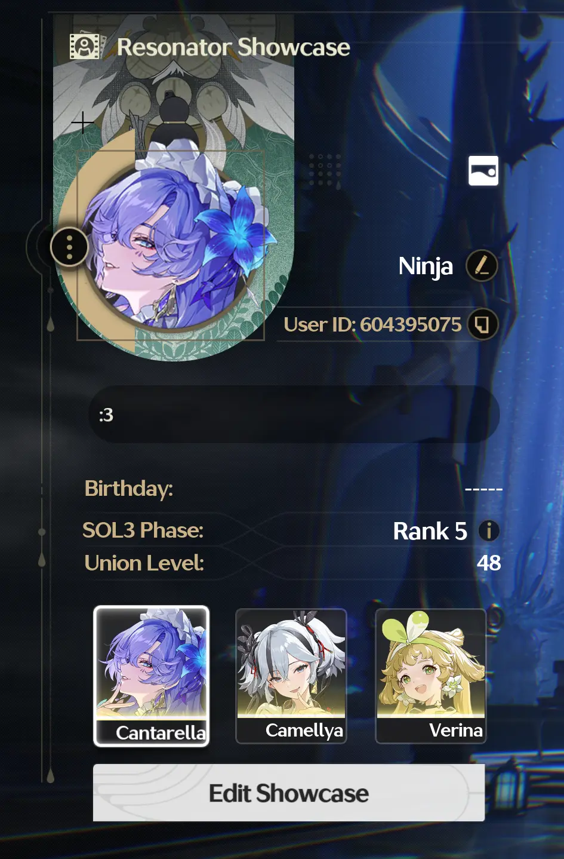This screenshot has height=859, width=564.
Task: Open the SOL3 Phase info icon
Action: (x=489, y=530)
